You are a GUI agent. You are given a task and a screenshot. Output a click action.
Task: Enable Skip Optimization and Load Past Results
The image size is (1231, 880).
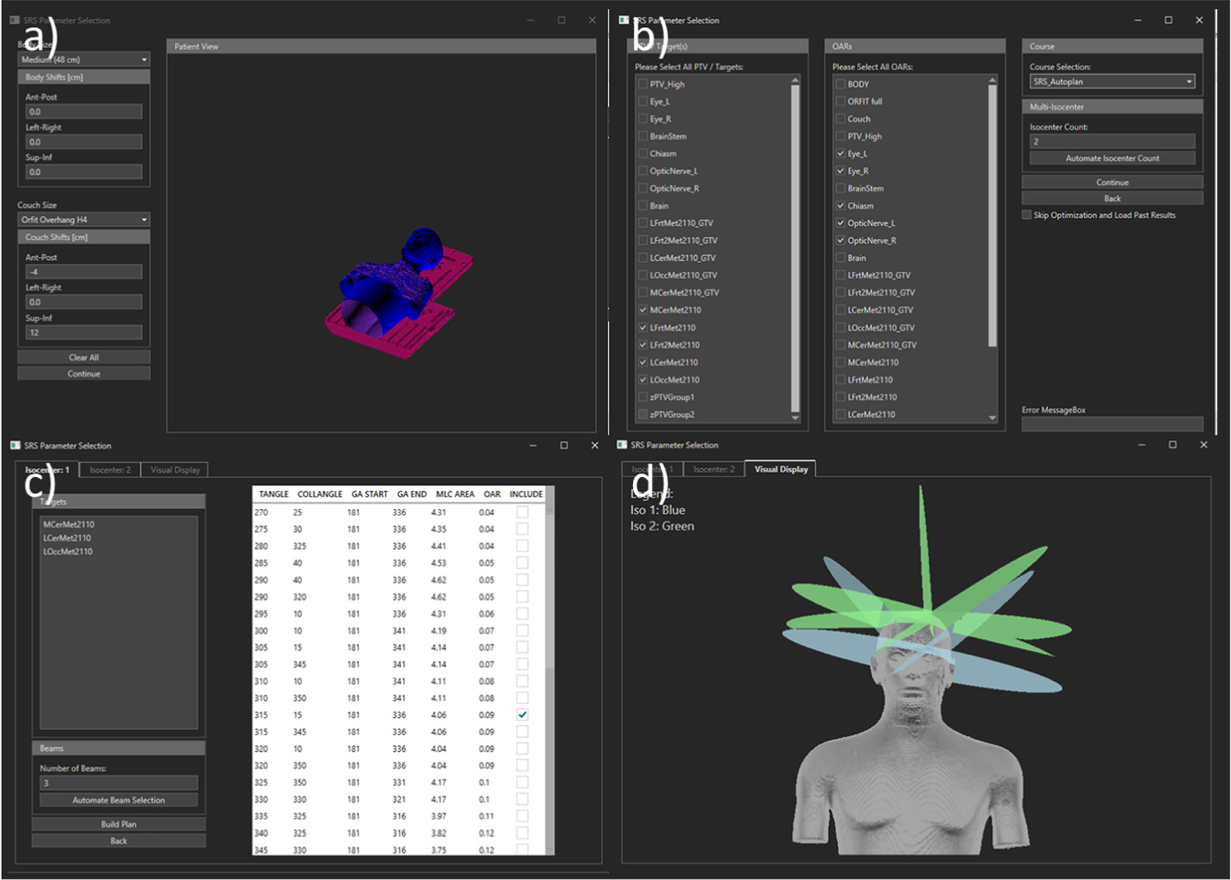1027,214
